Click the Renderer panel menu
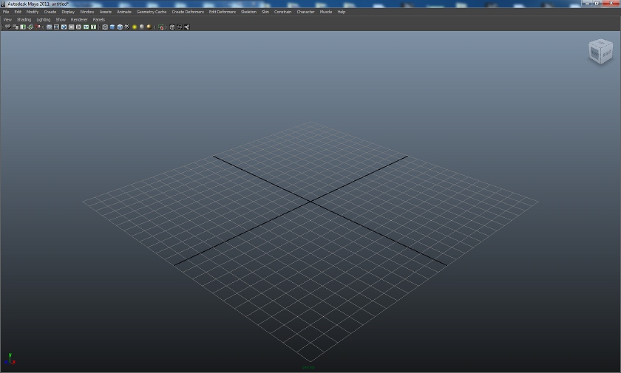 point(79,20)
